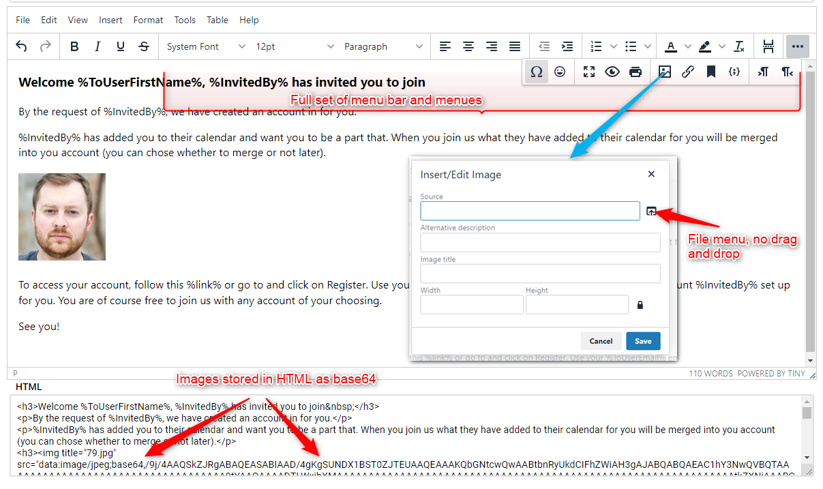Toggle fullscreen editing mode

(x=588, y=71)
